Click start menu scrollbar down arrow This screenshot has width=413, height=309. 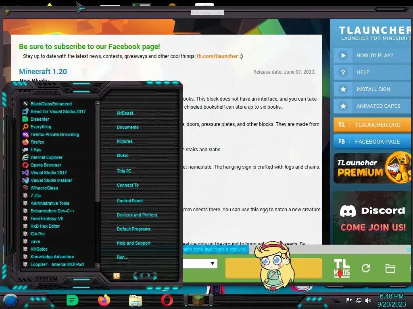click(98, 265)
